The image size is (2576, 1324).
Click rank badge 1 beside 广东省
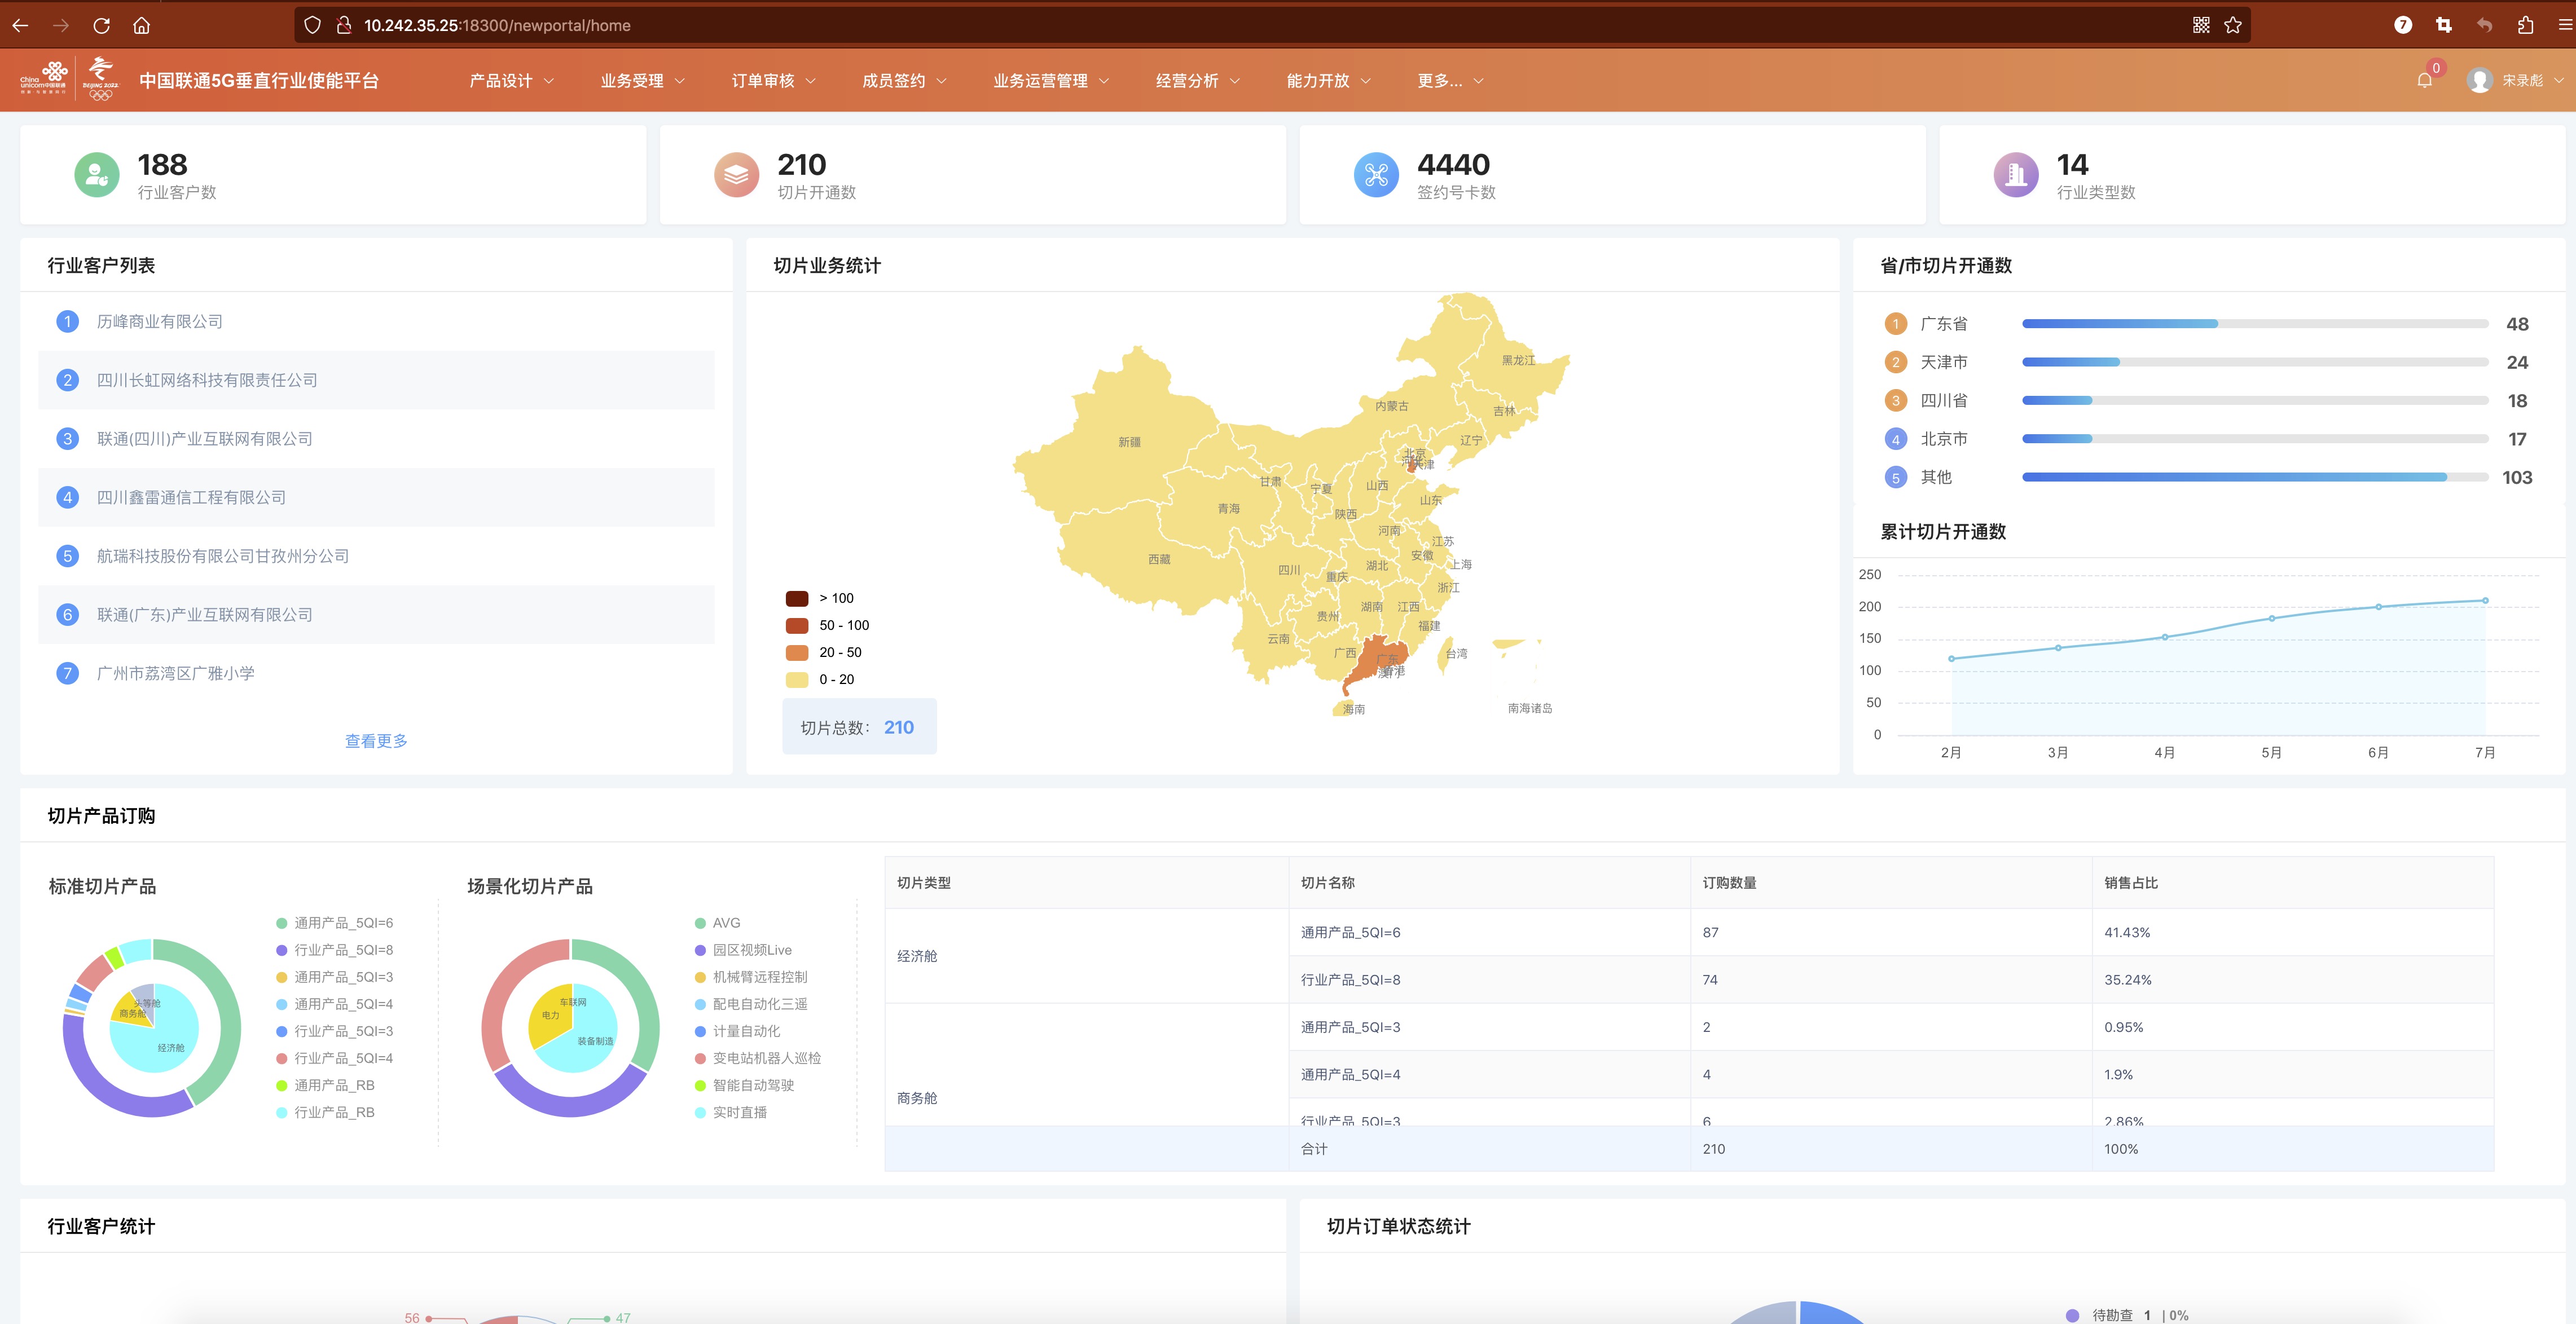coord(1895,324)
